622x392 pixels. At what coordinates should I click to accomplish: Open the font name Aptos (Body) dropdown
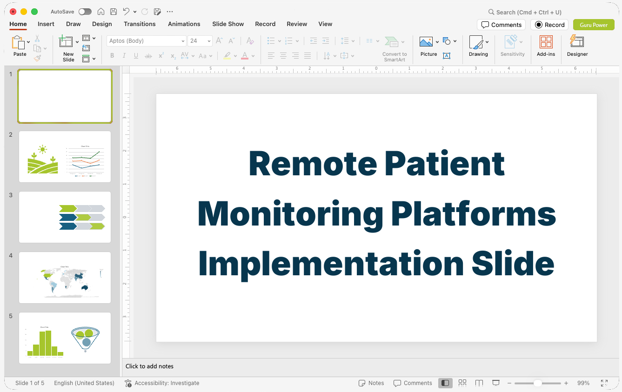click(x=183, y=41)
